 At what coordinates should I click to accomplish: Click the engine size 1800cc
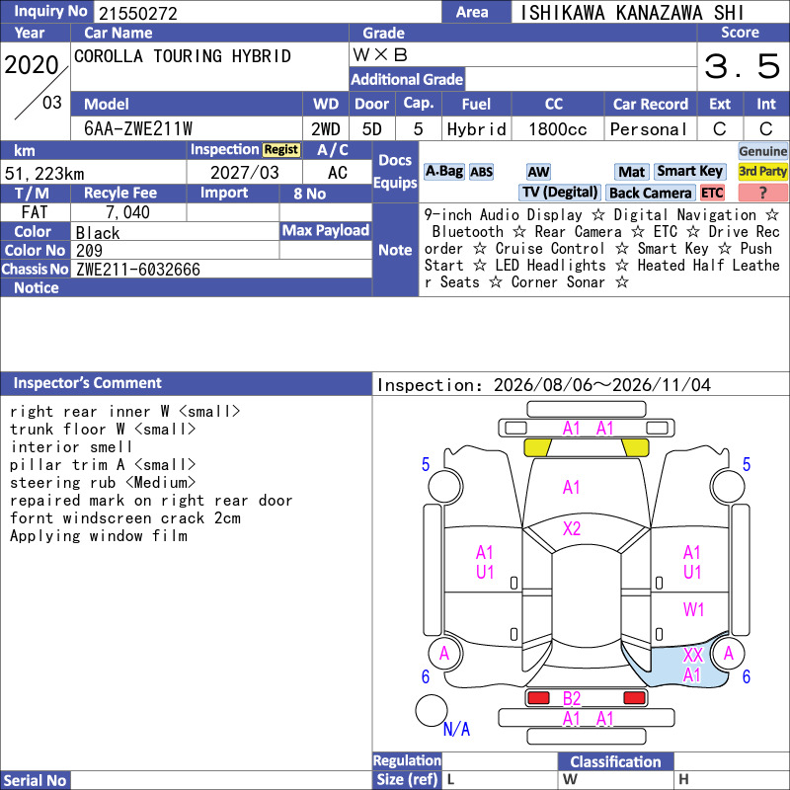tap(558, 129)
